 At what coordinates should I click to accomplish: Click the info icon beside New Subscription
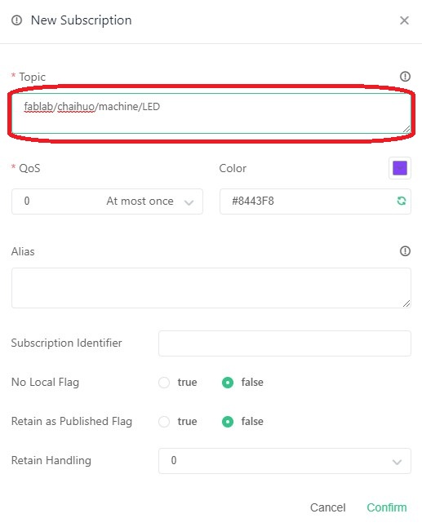click(16, 20)
